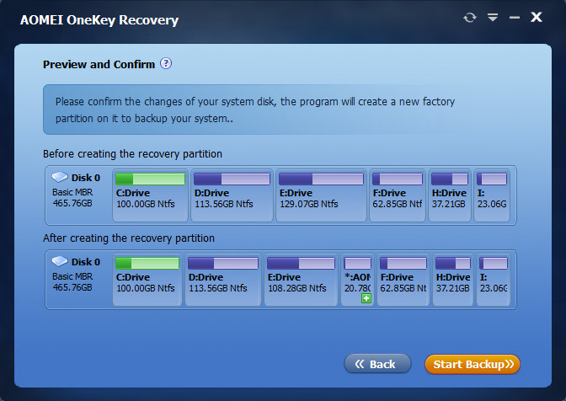Select D:Drive in After layout
This screenshot has height=401, width=566.
point(222,280)
